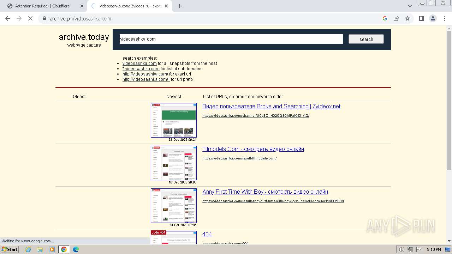Click the Oldest column header
Viewport: 452px width, 254px height.
pyautogui.click(x=79, y=97)
